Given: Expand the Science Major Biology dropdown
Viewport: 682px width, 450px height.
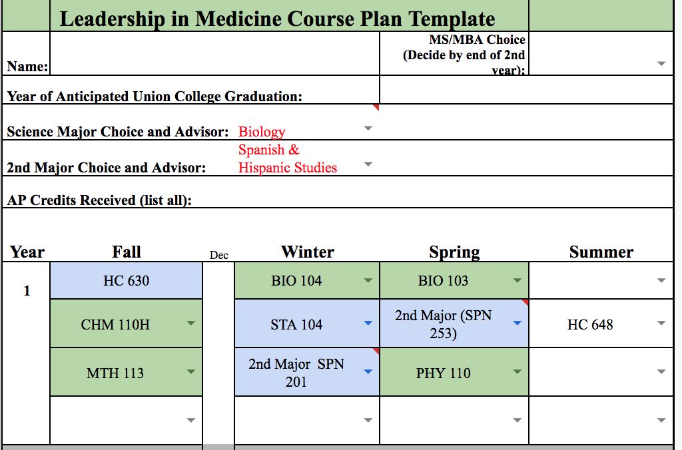Looking at the screenshot, I should pos(368,128).
